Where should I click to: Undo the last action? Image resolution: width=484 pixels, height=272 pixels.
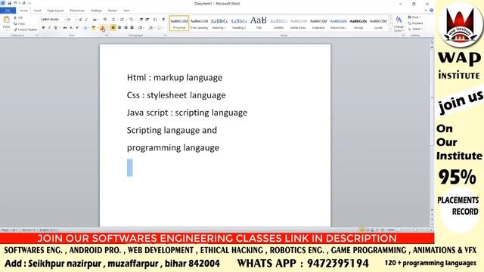click(15, 3)
